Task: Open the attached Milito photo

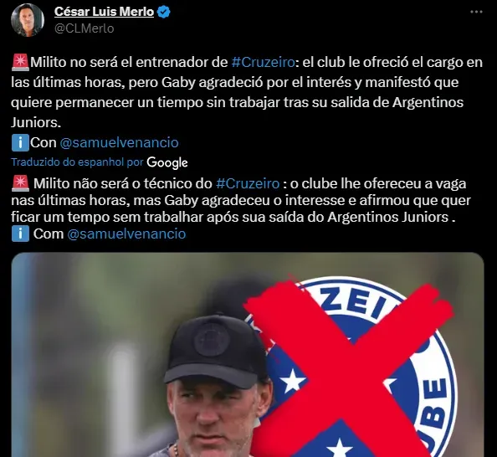Action: (248, 355)
